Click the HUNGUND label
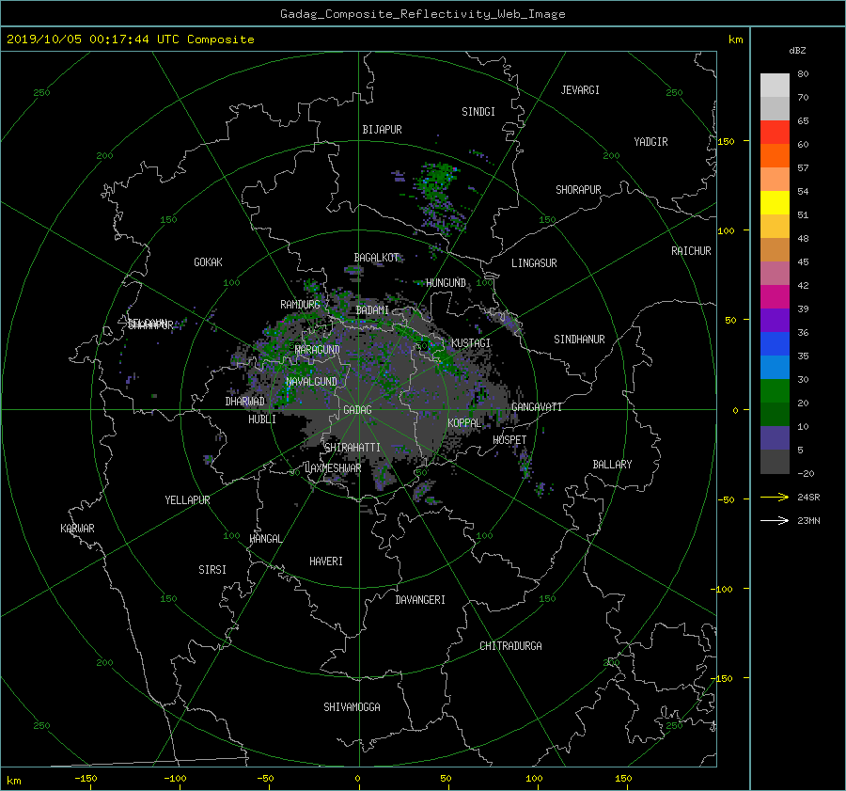The width and height of the screenshot is (846, 791). click(446, 283)
